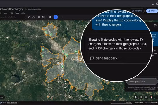Select the Draw path or polygon tool
Image resolution: width=158 pixels, height=105 pixels.
33,17
